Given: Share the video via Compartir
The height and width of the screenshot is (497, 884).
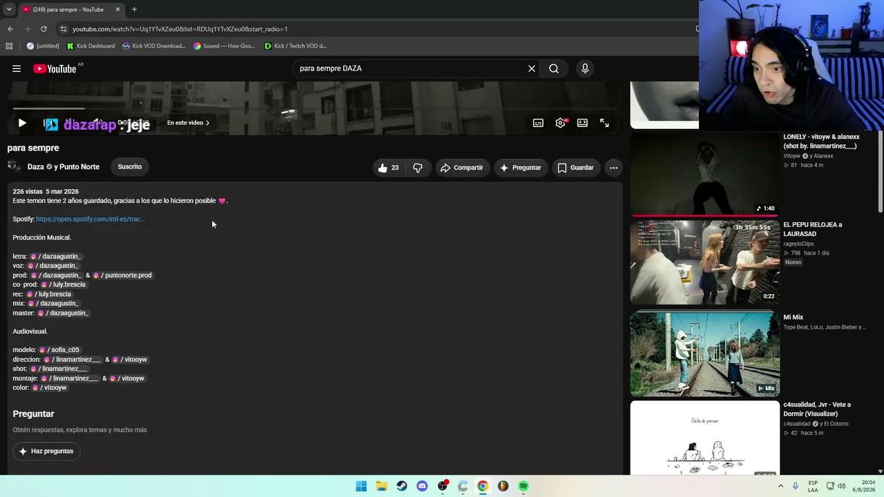Looking at the screenshot, I should (x=462, y=168).
